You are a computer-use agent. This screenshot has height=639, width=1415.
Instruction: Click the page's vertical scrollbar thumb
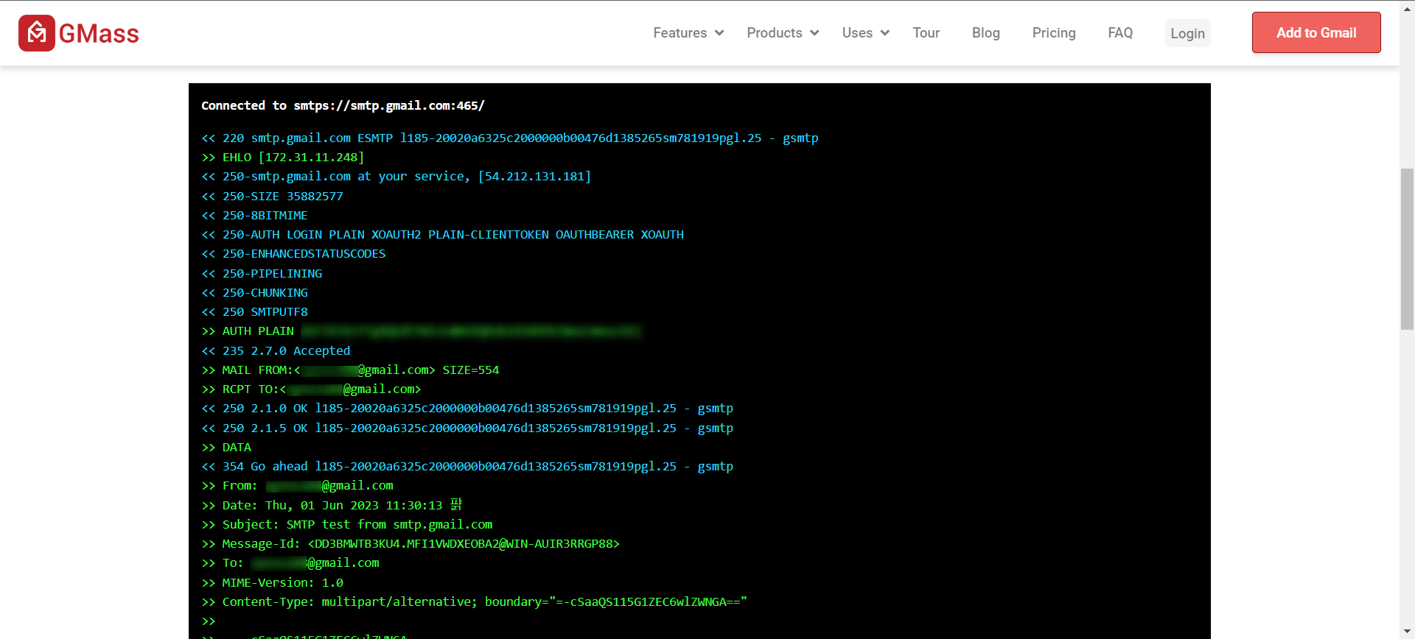pyautogui.click(x=1407, y=249)
